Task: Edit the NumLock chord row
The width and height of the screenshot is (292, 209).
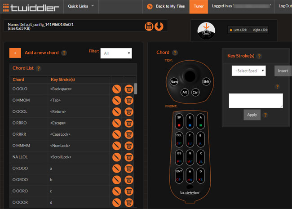Action: (x=117, y=146)
